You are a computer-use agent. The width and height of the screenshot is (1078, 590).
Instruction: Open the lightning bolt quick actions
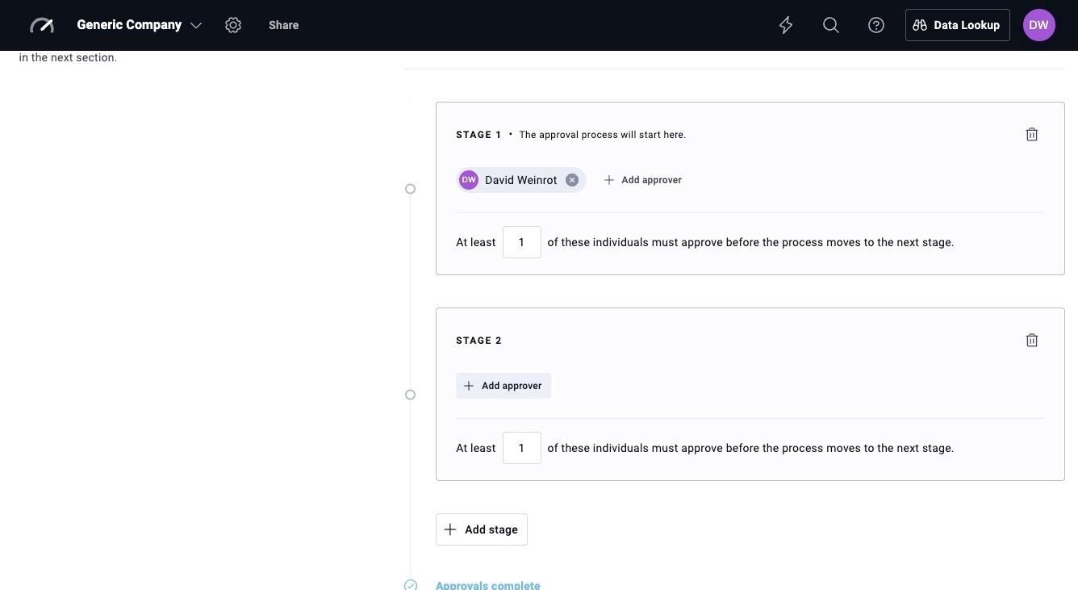[x=786, y=25]
